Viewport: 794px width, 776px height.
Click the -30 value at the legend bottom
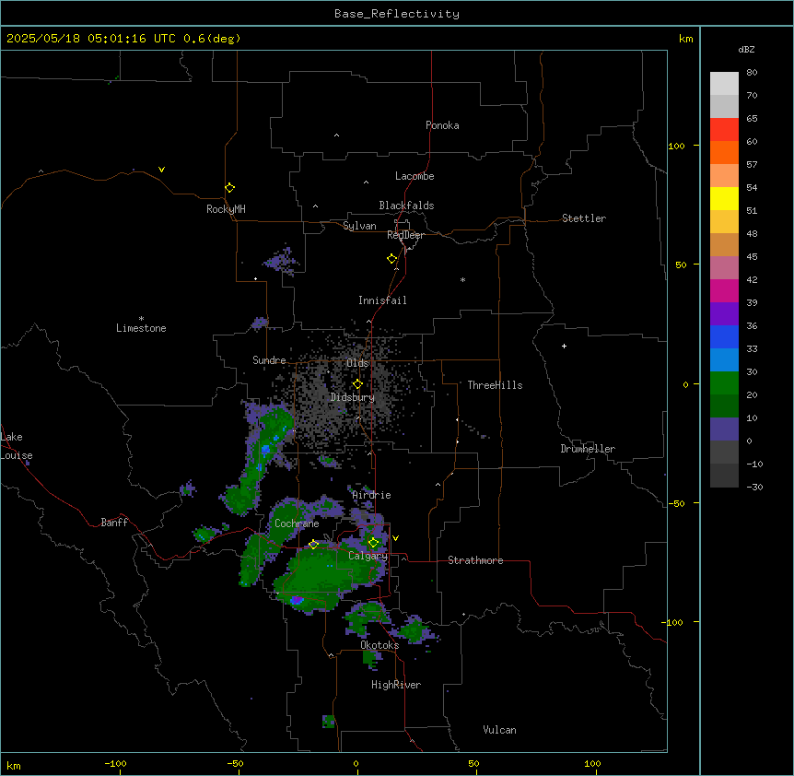[754, 488]
